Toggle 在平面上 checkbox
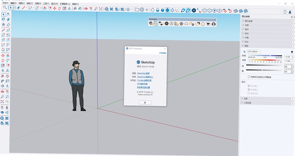Image resolution: width=295 pixels, height=156 pixels. (249, 86)
